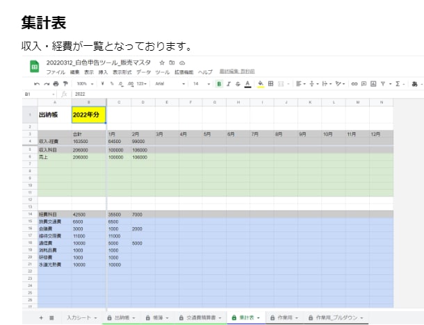
Task: Toggle strikethrough formatting
Action: point(238,84)
